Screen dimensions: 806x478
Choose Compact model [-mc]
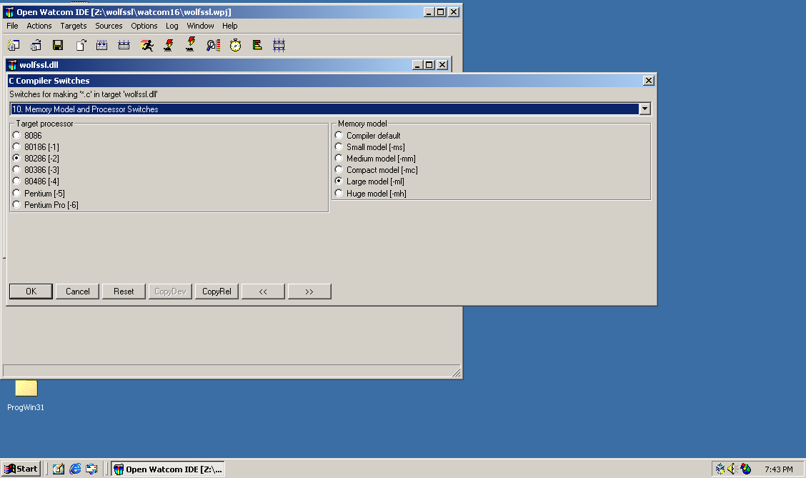(x=377, y=169)
